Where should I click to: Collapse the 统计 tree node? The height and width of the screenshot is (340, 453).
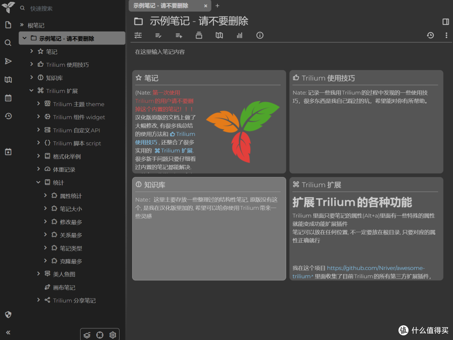pyautogui.click(x=39, y=182)
